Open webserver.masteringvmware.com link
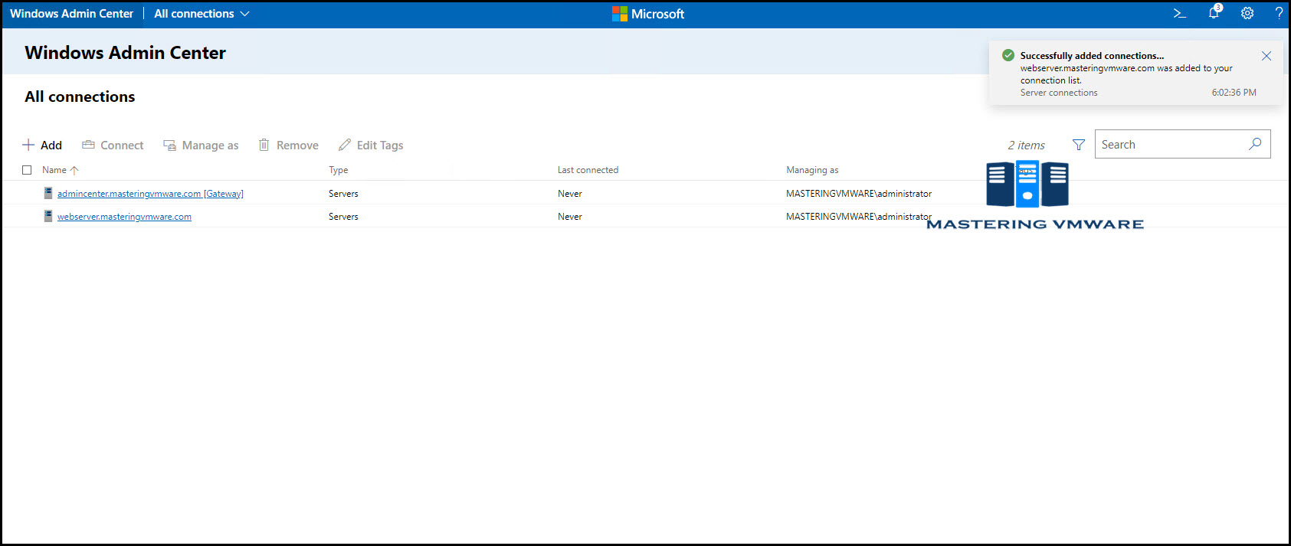 124,217
